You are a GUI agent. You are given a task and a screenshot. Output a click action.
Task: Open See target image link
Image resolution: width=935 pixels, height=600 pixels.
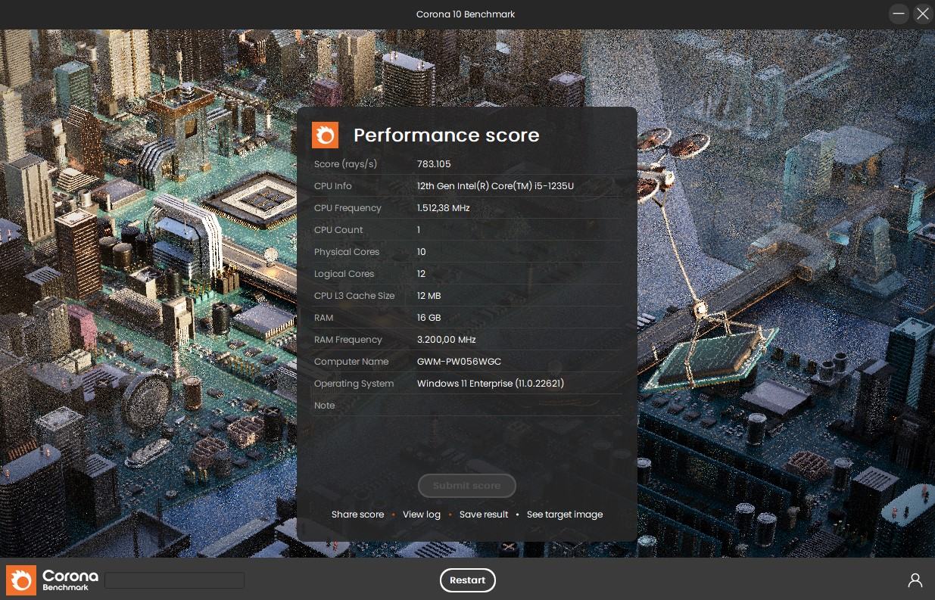coord(565,515)
